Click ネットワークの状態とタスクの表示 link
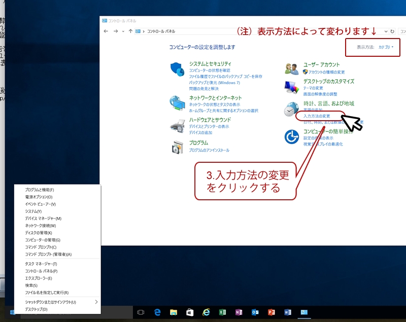The width and height of the screenshot is (406, 322). (x=214, y=104)
